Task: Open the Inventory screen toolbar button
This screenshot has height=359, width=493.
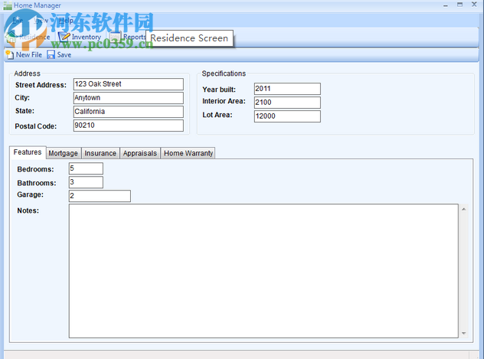Action: coord(80,37)
